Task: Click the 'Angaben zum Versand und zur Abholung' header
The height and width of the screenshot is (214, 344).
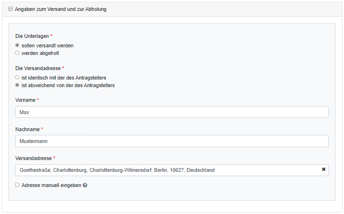Action: 61,9
